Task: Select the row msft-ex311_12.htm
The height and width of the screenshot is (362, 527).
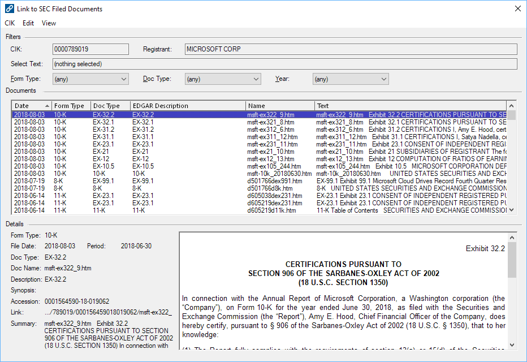Action: pyautogui.click(x=259, y=137)
